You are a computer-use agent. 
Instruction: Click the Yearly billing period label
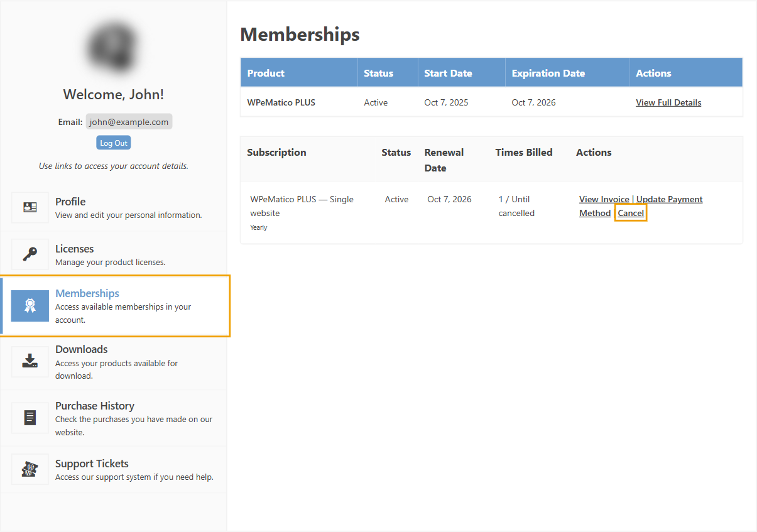(259, 227)
